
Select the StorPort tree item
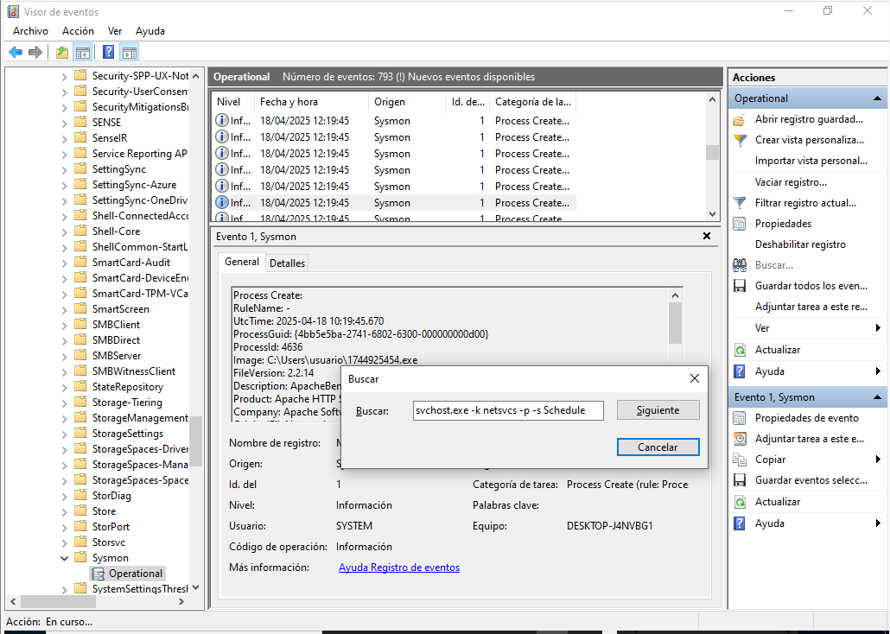tap(111, 527)
